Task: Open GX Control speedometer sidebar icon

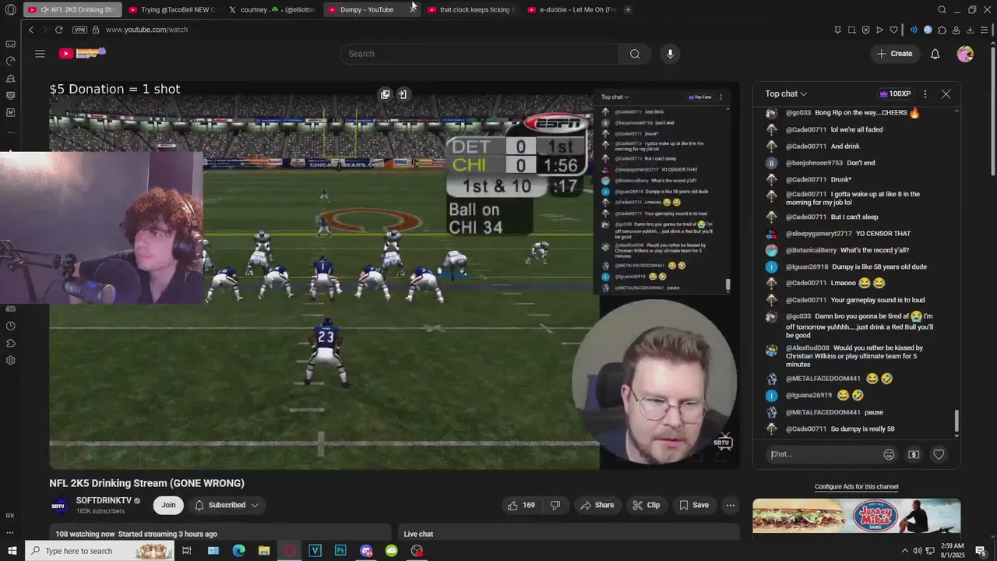Action: pyautogui.click(x=10, y=61)
